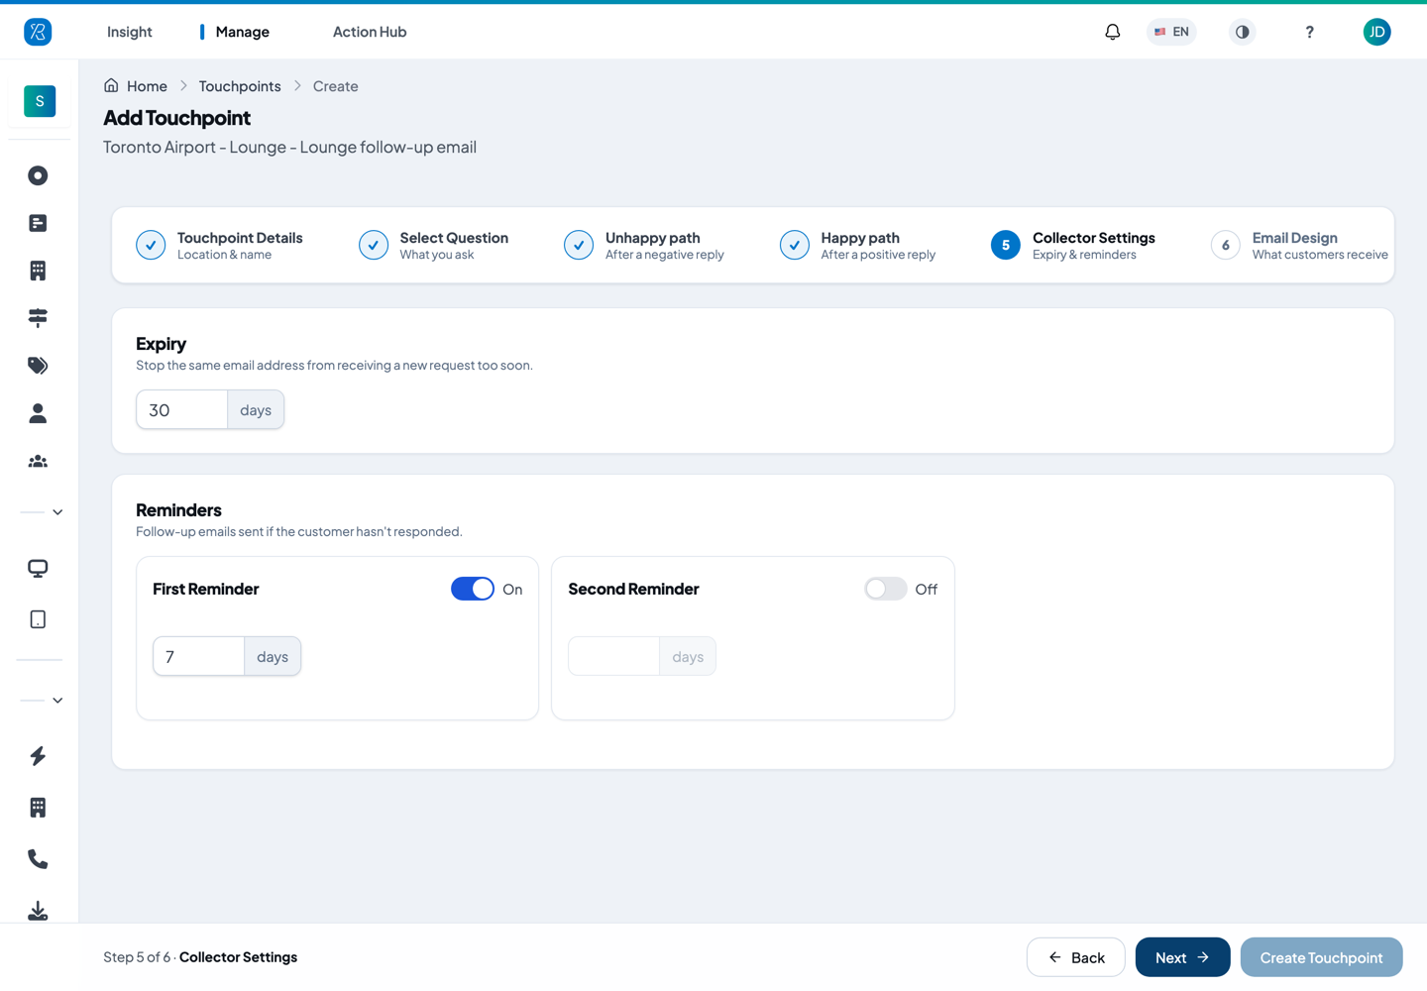Viewport: 1427px width, 991px height.
Task: Open the single user icon in sidebar
Action: click(38, 413)
